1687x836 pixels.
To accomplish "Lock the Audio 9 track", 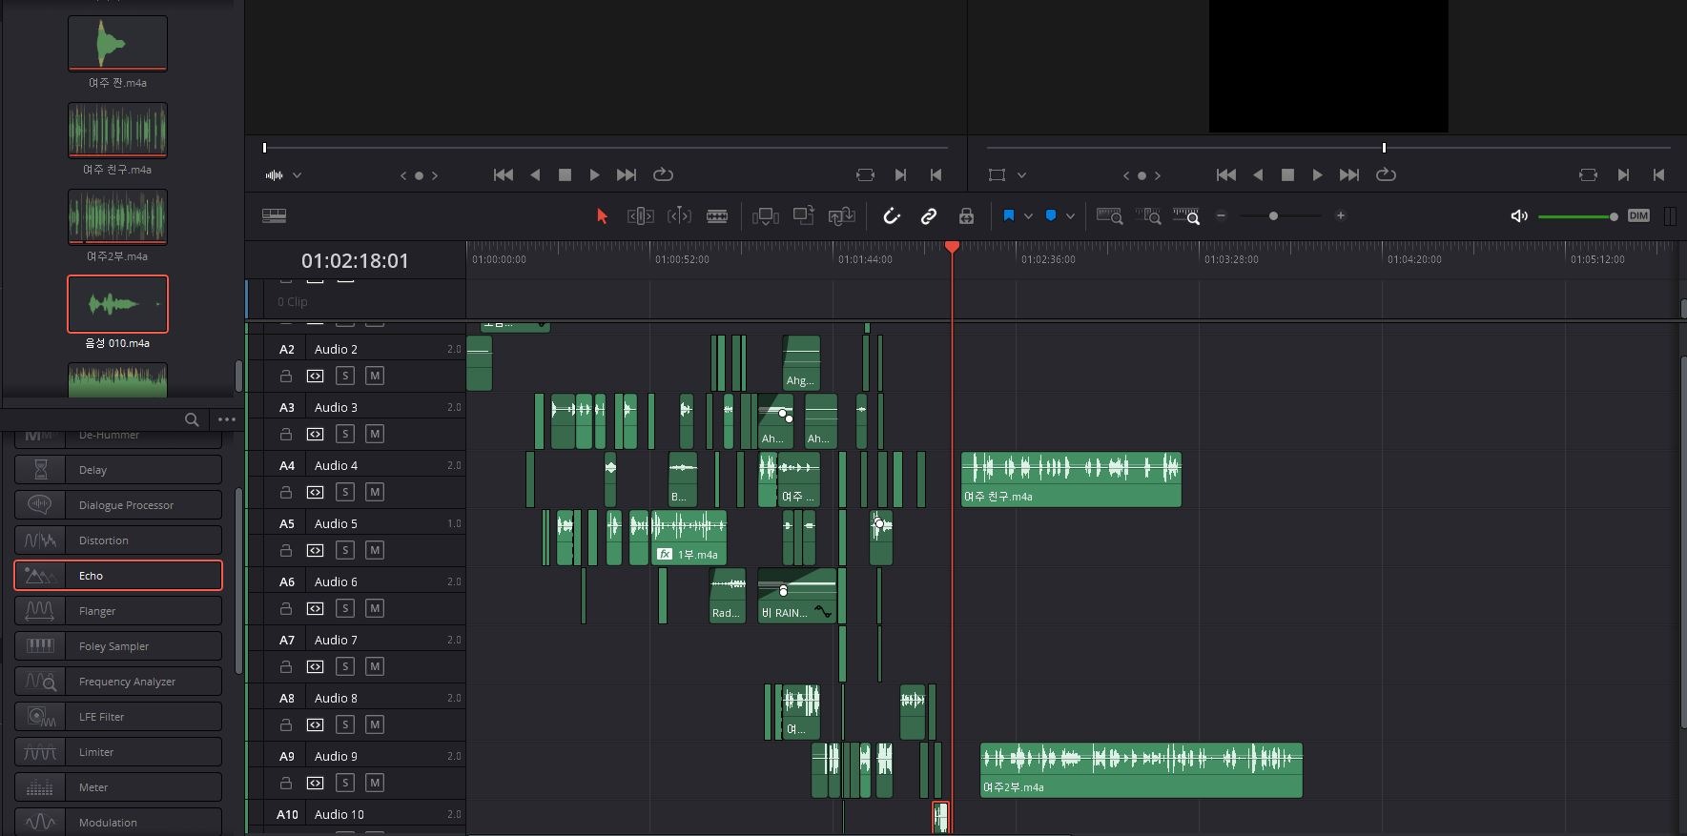I will coord(285,784).
